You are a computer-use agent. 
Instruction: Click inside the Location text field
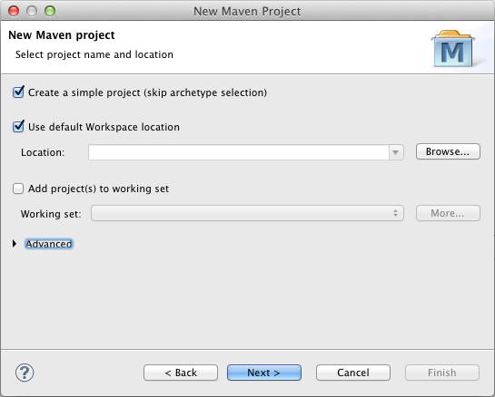click(239, 152)
